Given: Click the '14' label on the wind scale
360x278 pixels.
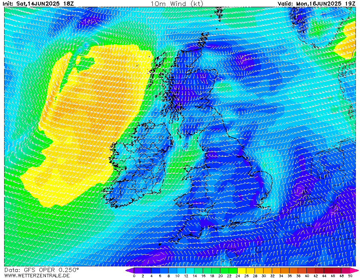Looking at the screenshot, I should coord(195,276).
